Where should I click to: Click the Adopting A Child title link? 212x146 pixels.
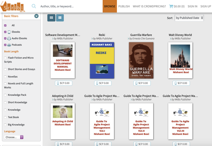point(63,96)
